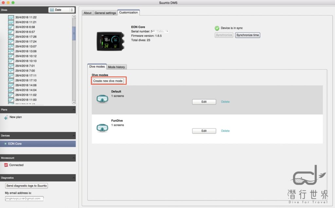Select dive 28/4/2018 17:10
The width and height of the screenshot is (335, 208).
click(26, 80)
